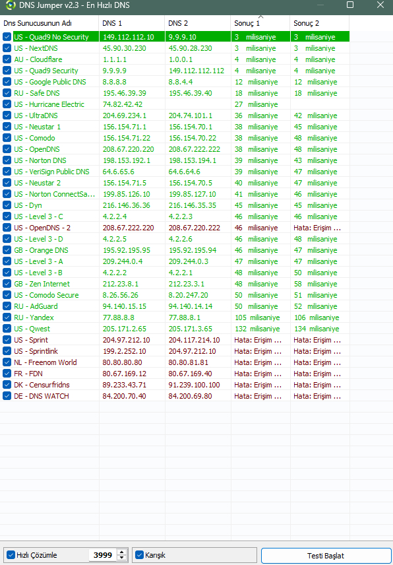
Task: Uncheck the AU - Cloudflare checkbox
Action: (7, 59)
